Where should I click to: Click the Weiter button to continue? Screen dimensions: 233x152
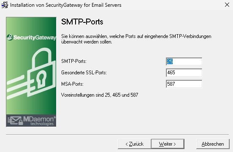click(168, 144)
